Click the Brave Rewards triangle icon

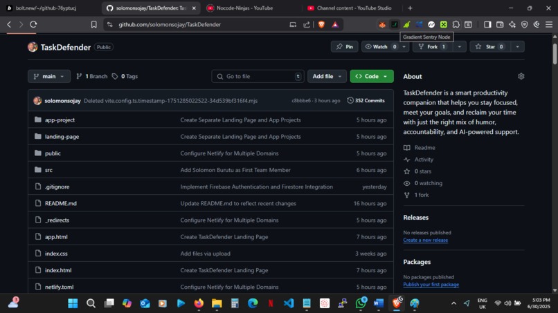pyautogui.click(x=335, y=24)
